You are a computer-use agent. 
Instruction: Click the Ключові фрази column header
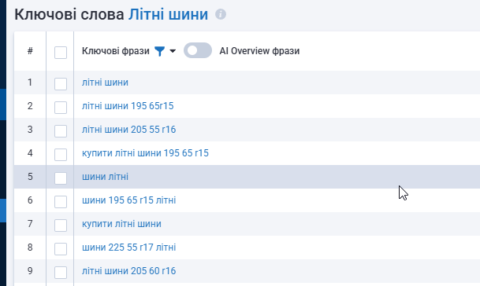point(115,51)
